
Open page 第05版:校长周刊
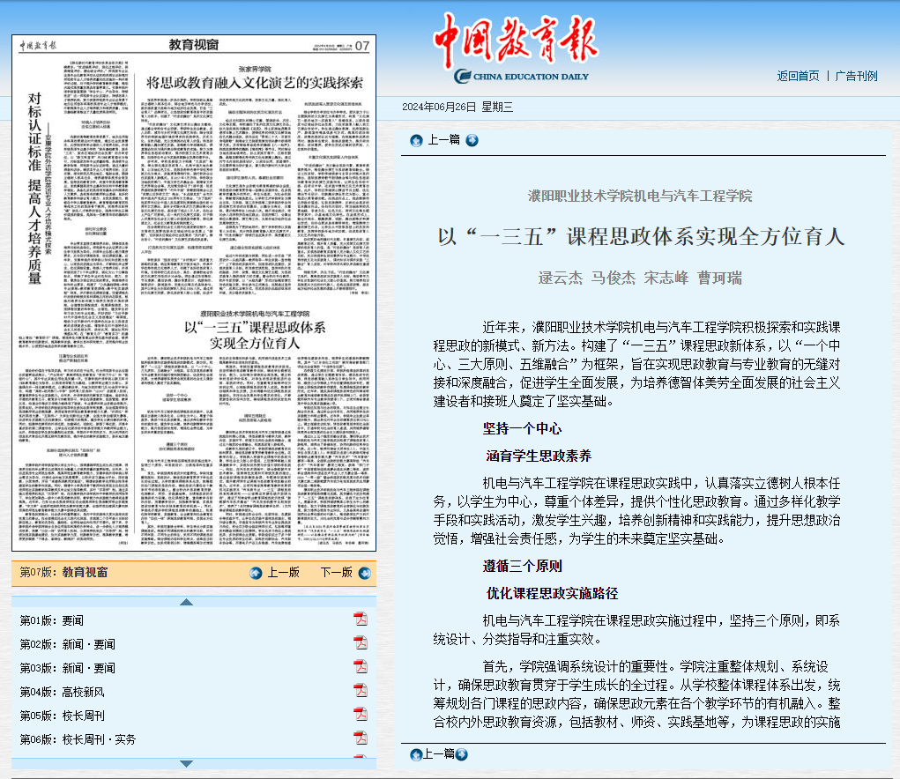tap(62, 716)
